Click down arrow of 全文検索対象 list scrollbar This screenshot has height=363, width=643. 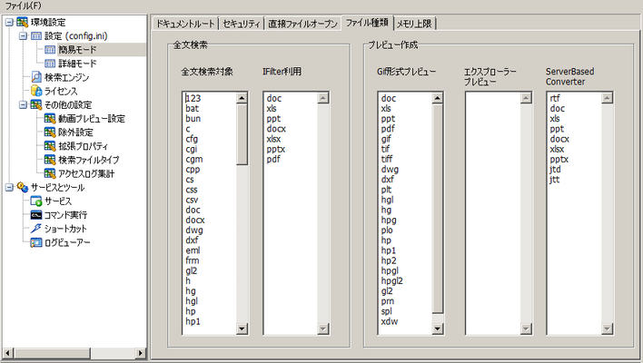(242, 329)
